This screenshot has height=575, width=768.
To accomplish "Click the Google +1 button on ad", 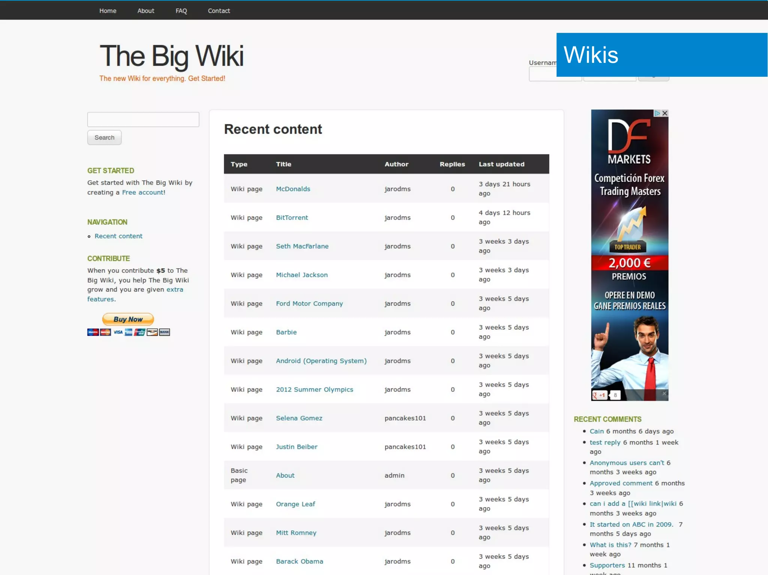I will (x=599, y=395).
